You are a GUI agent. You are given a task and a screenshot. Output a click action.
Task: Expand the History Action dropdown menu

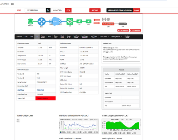(x=116, y=37)
